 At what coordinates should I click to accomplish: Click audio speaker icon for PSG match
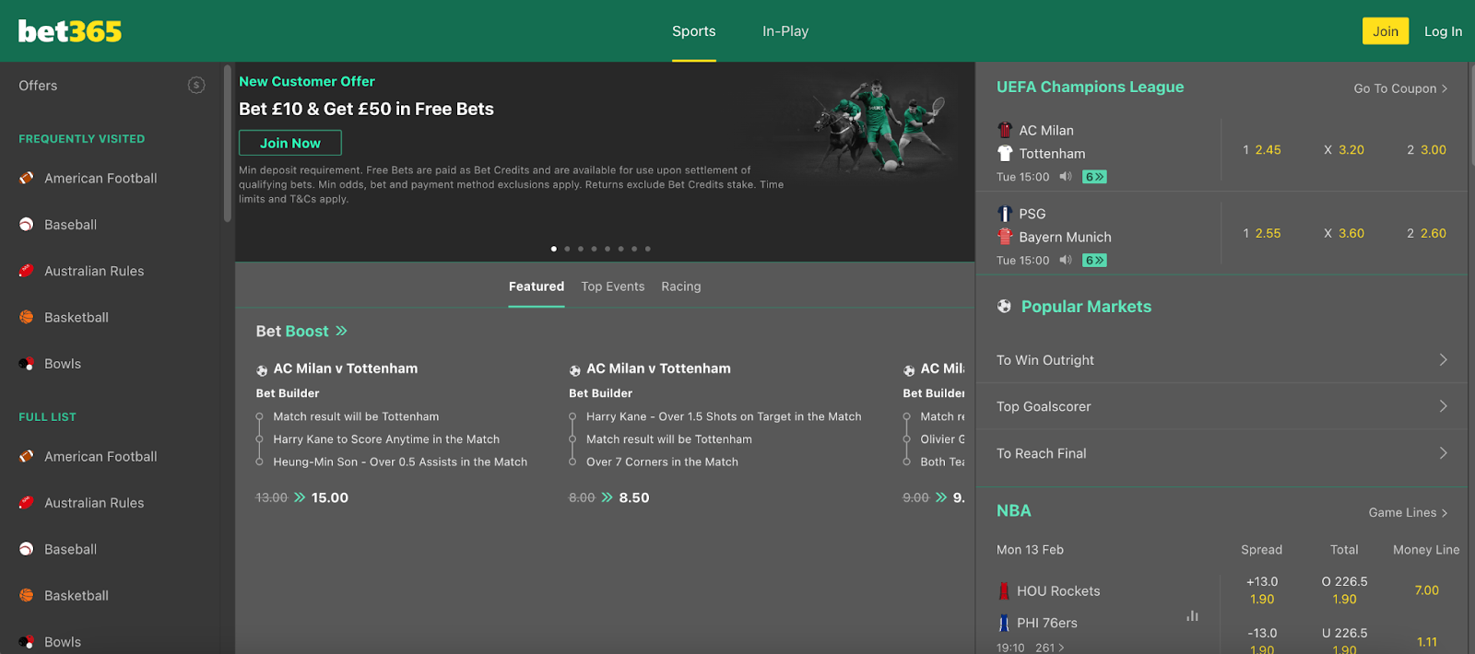click(1066, 260)
